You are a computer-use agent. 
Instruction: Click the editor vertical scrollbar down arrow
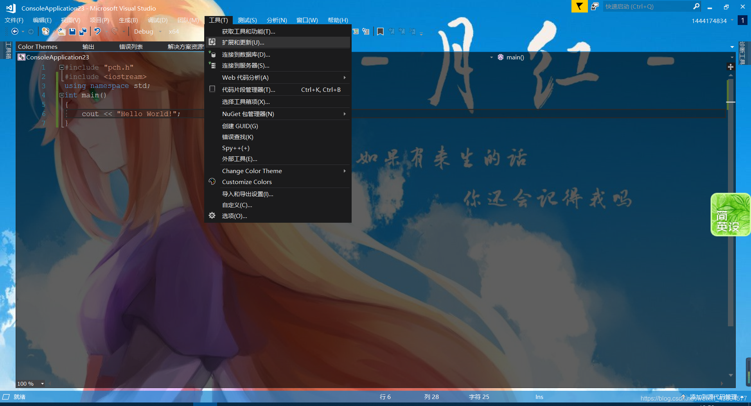[730, 375]
